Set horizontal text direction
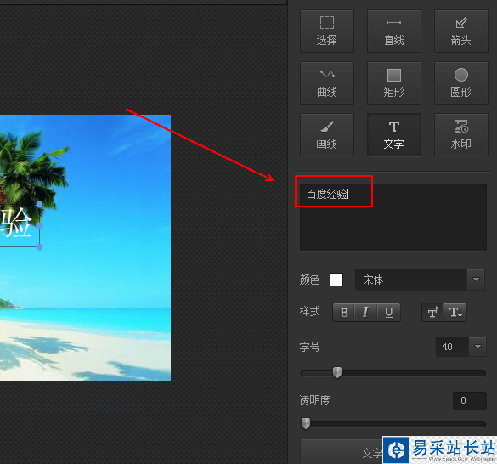The width and height of the screenshot is (497, 464). 432,313
